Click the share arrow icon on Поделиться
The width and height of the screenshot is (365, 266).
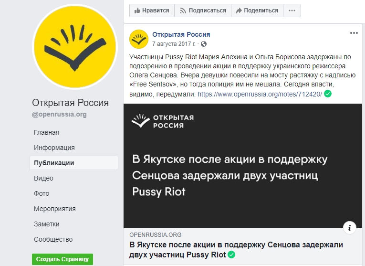click(239, 11)
